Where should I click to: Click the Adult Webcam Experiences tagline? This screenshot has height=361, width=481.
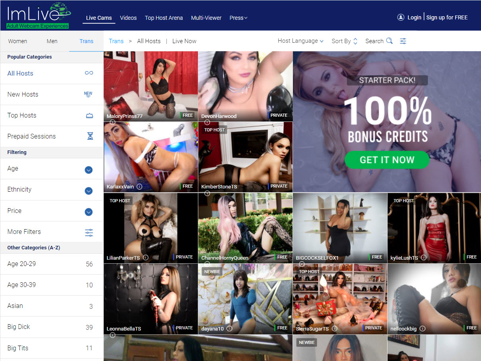point(37,26)
